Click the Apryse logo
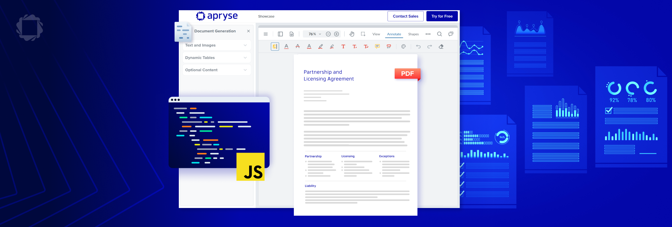 217,16
